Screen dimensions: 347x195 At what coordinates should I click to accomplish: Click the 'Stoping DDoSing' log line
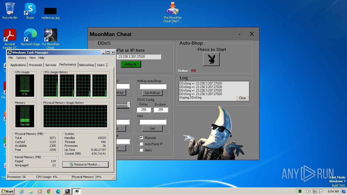coord(190,97)
